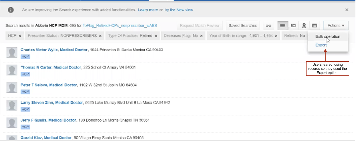Expand the Actions dropdown

click(x=336, y=26)
